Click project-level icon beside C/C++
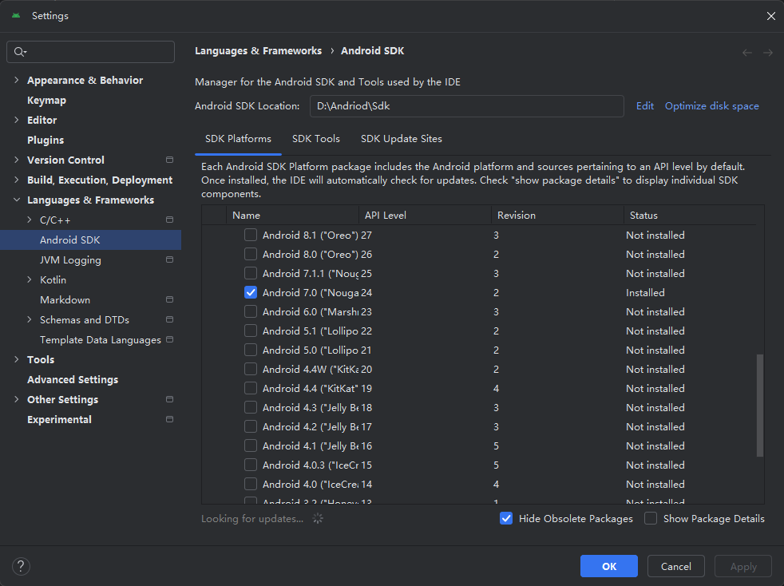The height and width of the screenshot is (586, 784). 169,220
